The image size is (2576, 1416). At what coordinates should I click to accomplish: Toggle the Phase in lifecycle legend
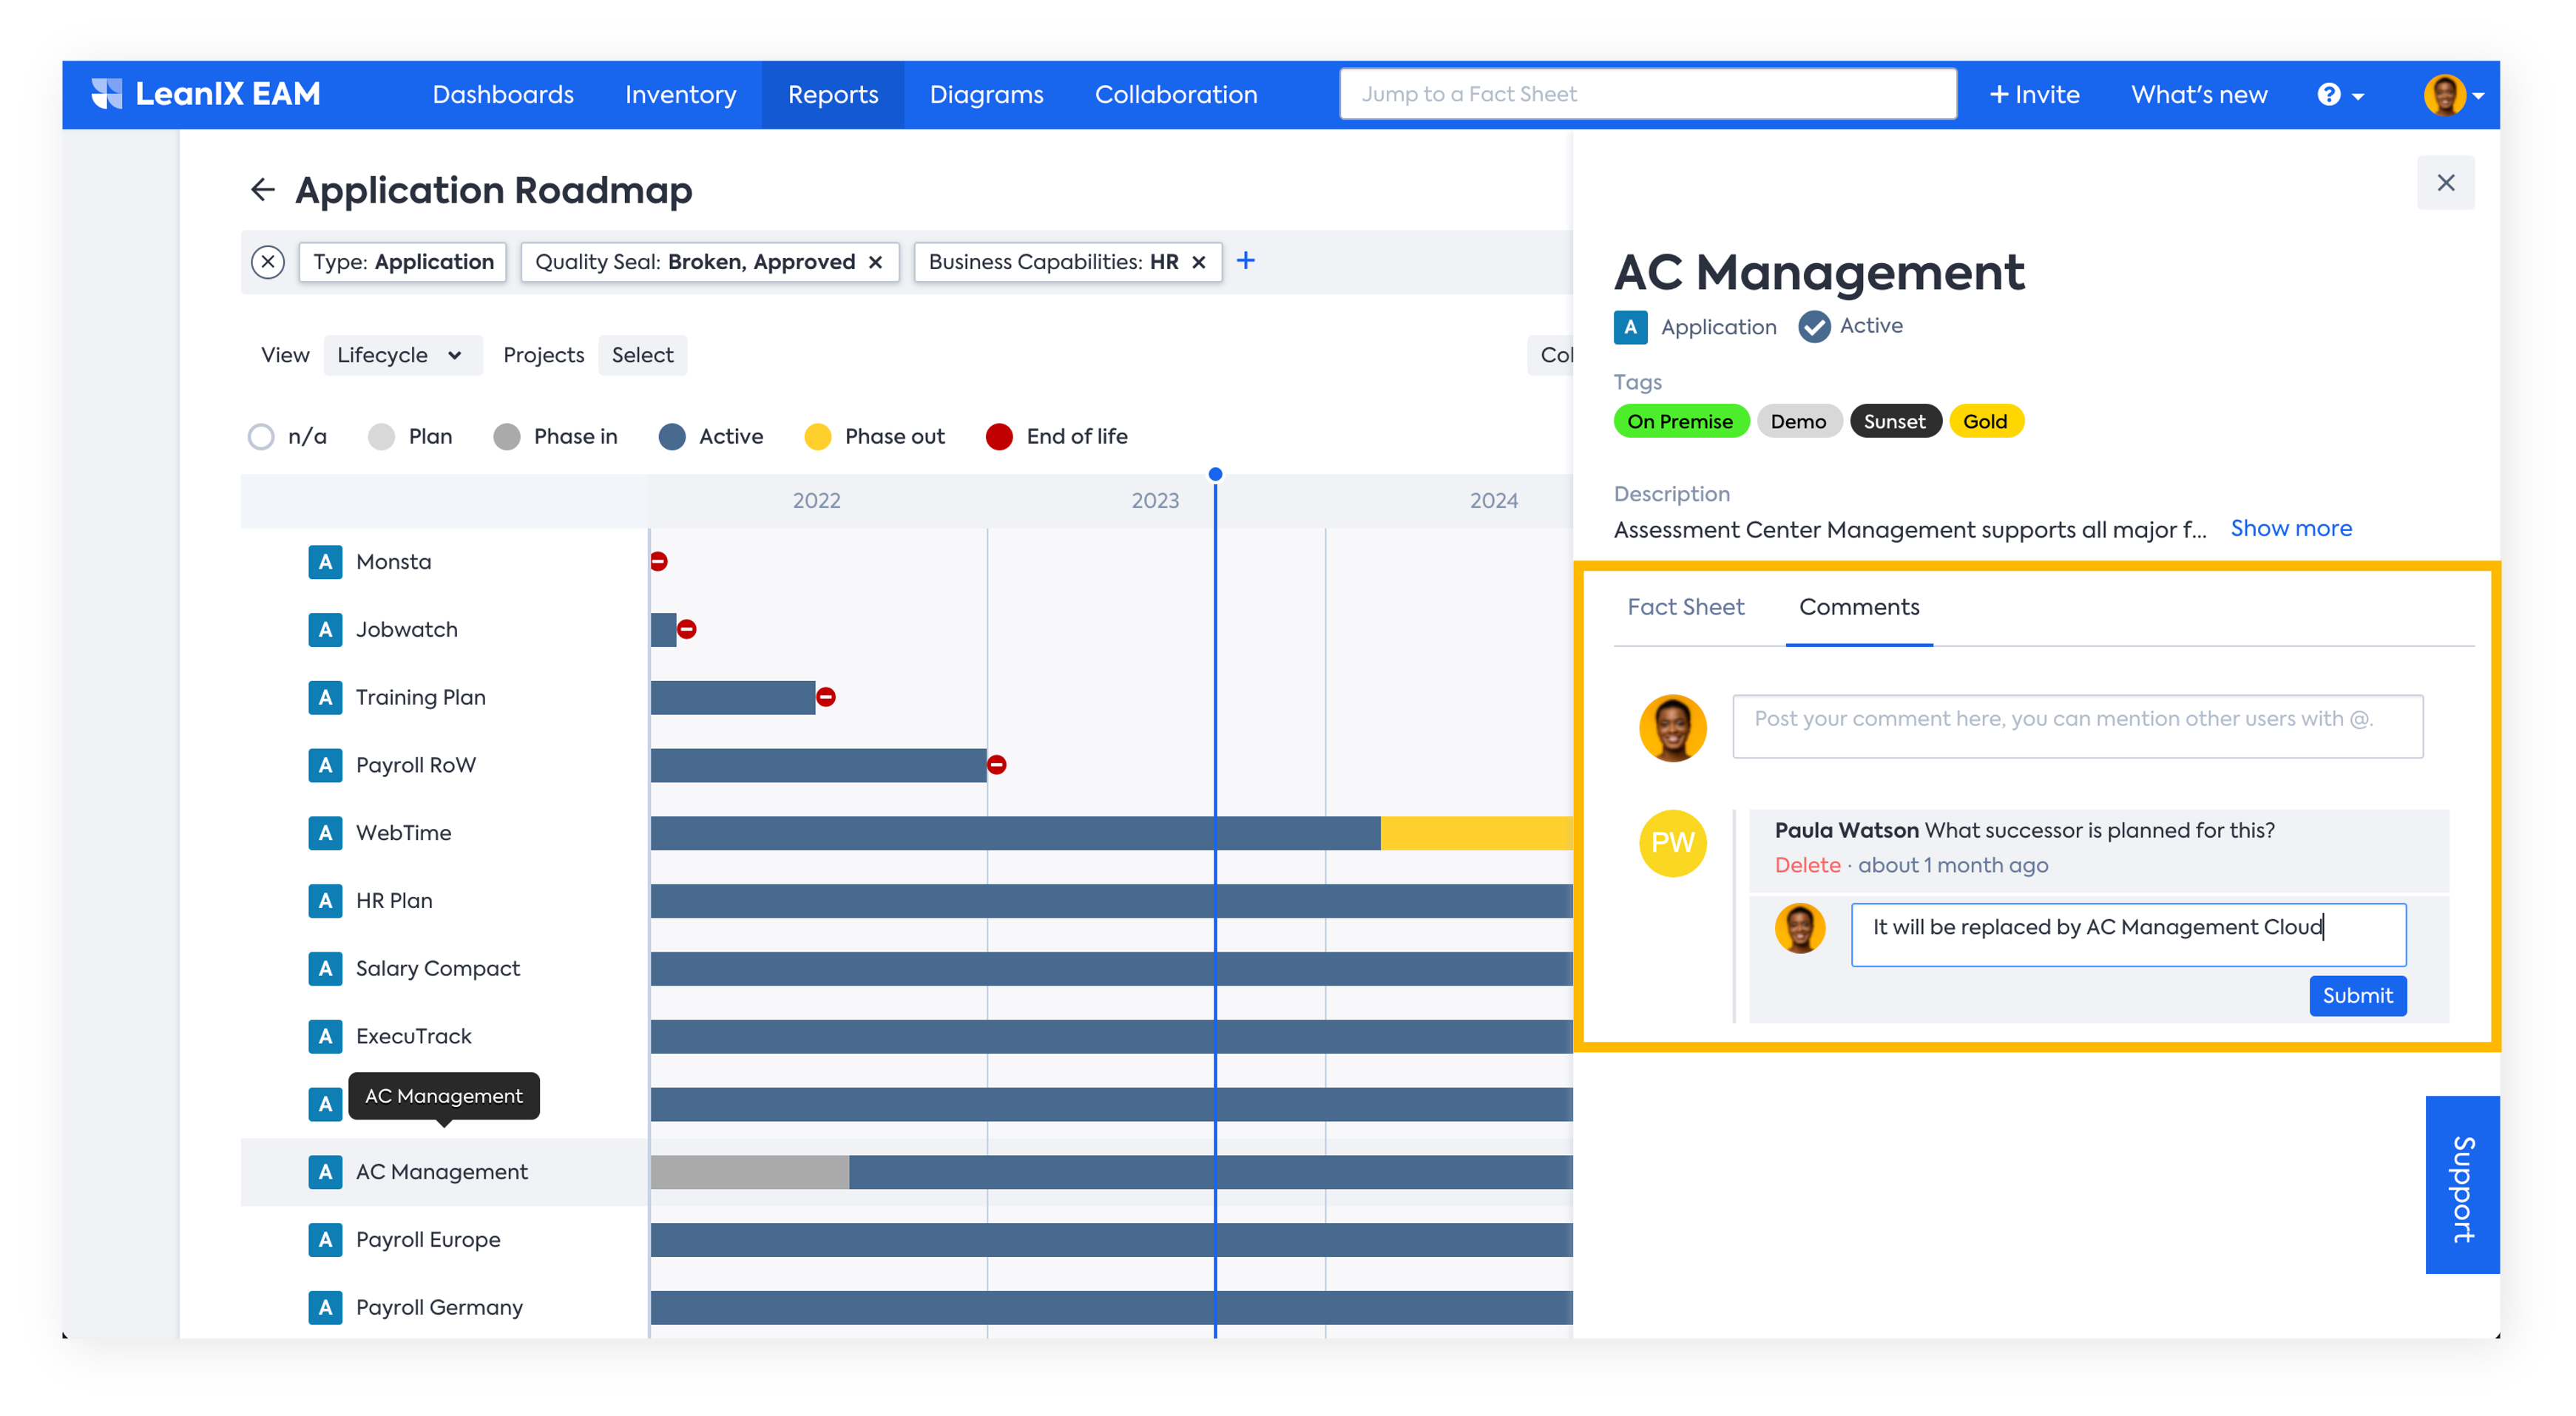555,437
